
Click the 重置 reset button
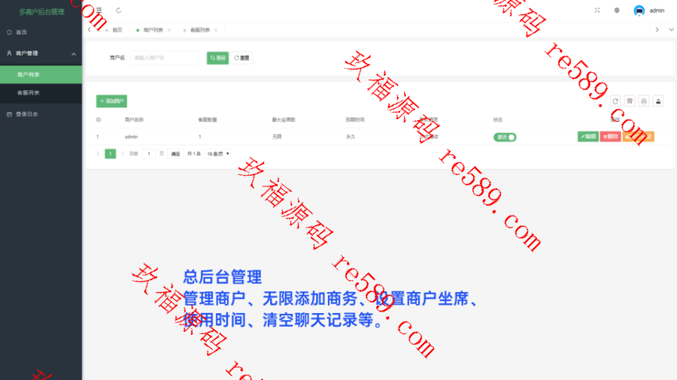pos(241,58)
